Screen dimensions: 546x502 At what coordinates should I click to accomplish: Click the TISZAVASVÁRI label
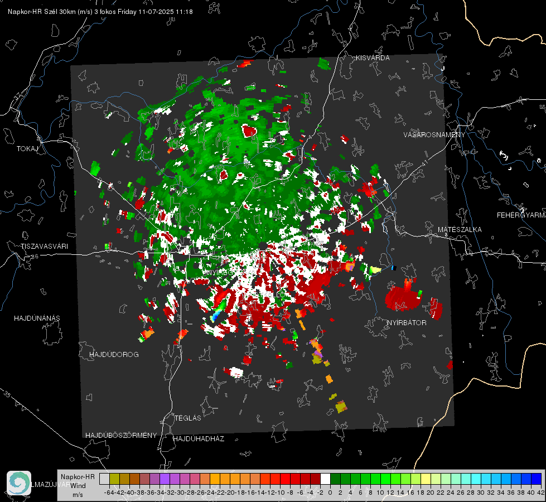pos(45,247)
